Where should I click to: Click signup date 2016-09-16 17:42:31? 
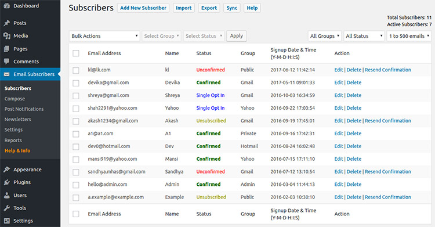pyautogui.click(x=292, y=134)
